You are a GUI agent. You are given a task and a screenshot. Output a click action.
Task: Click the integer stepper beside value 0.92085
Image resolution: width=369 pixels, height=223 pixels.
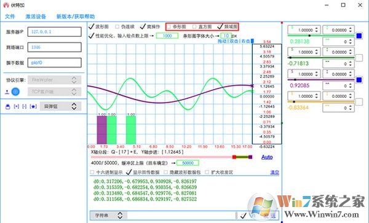pyautogui.click(x=338, y=86)
